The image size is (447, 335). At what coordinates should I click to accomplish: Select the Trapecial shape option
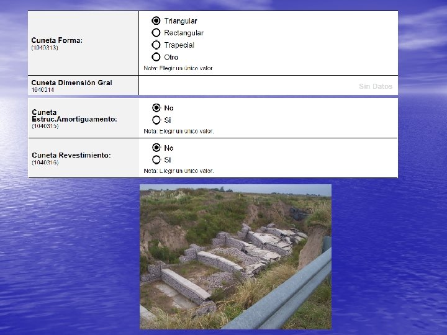156,45
